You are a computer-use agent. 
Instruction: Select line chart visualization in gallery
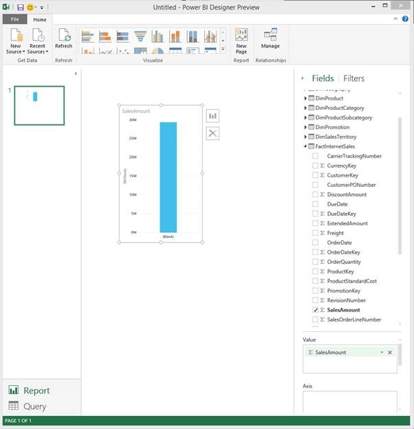[105, 50]
